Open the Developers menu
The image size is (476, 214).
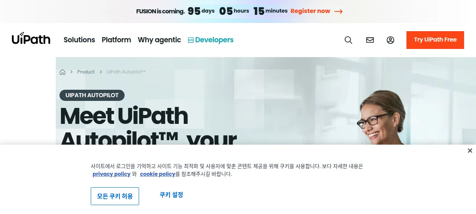pos(210,40)
